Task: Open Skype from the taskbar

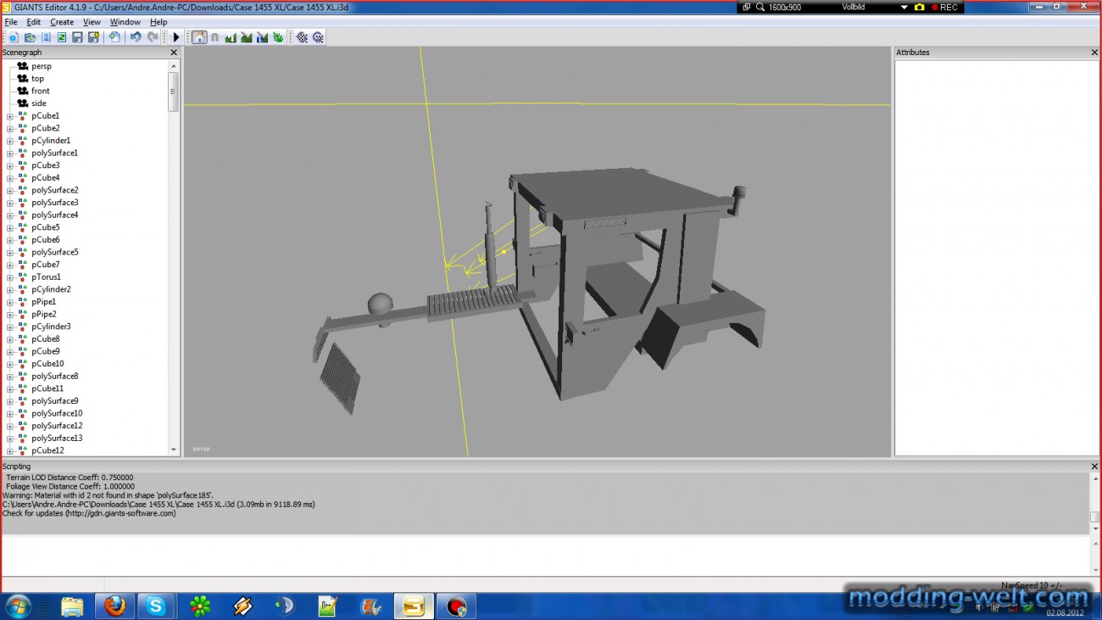Action: coord(156,606)
